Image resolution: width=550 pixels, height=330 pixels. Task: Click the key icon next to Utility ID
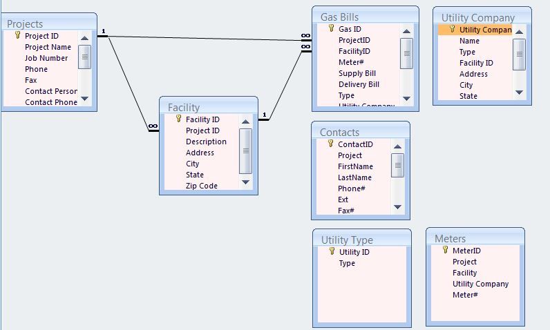click(332, 252)
